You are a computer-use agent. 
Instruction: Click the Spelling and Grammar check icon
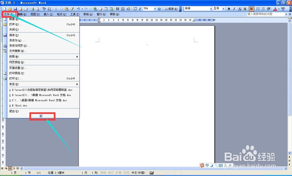coord(44,9)
